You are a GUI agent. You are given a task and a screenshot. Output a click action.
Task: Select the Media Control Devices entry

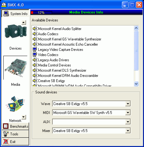pyautogui.click(x=55, y=65)
